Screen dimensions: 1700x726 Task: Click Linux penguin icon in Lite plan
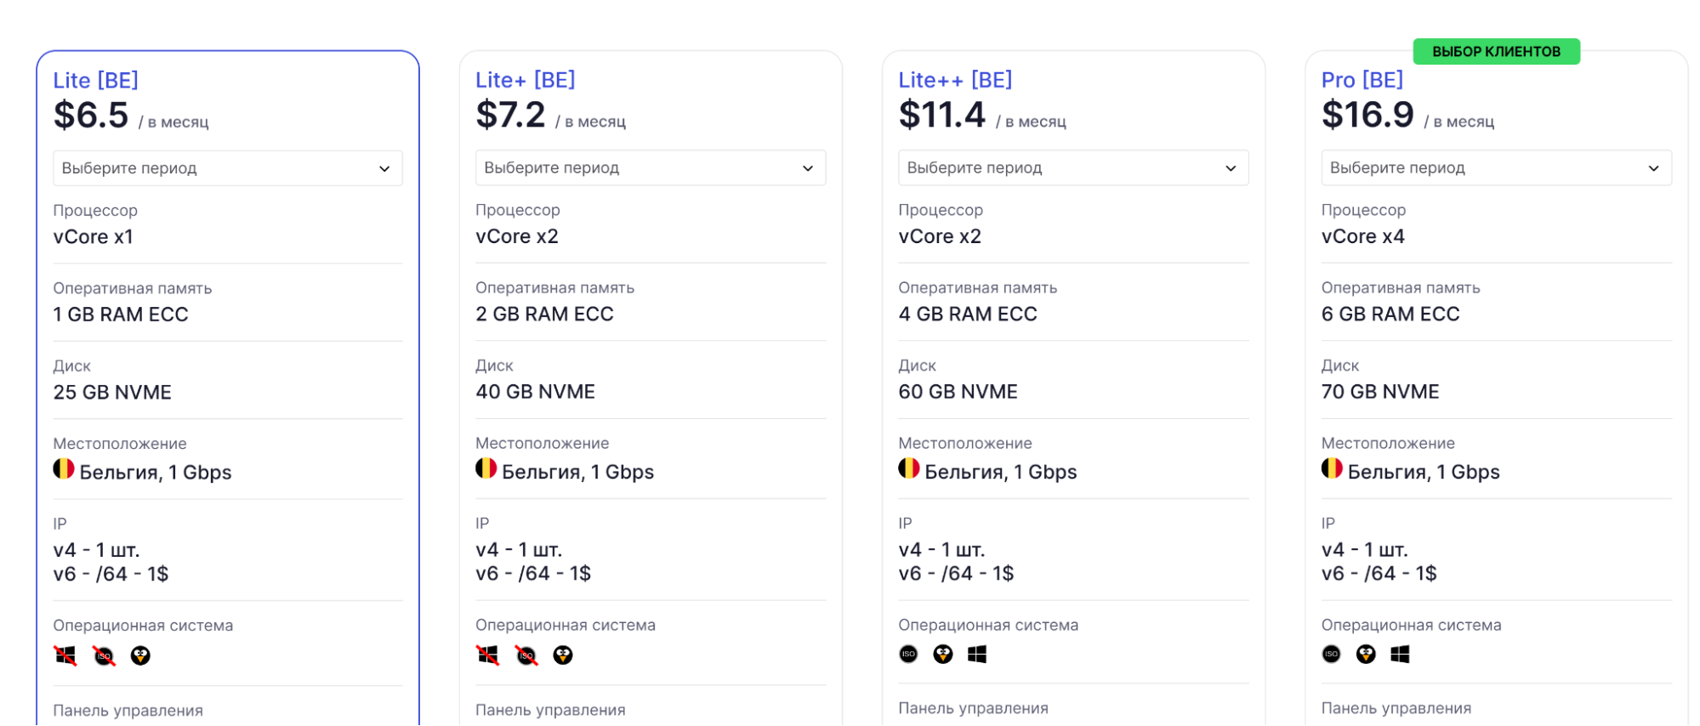point(140,655)
